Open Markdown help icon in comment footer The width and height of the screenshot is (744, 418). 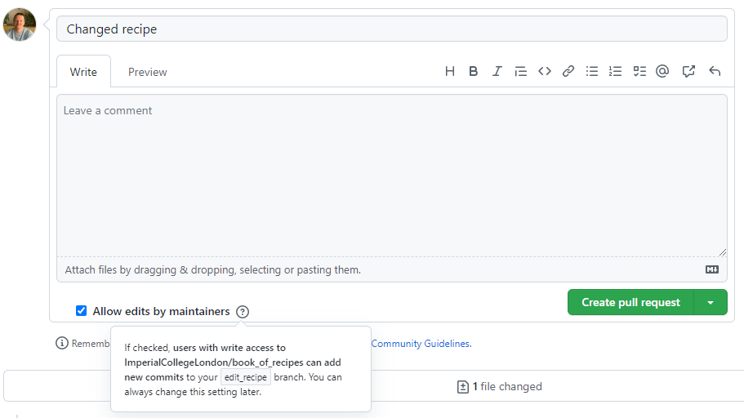tap(711, 269)
